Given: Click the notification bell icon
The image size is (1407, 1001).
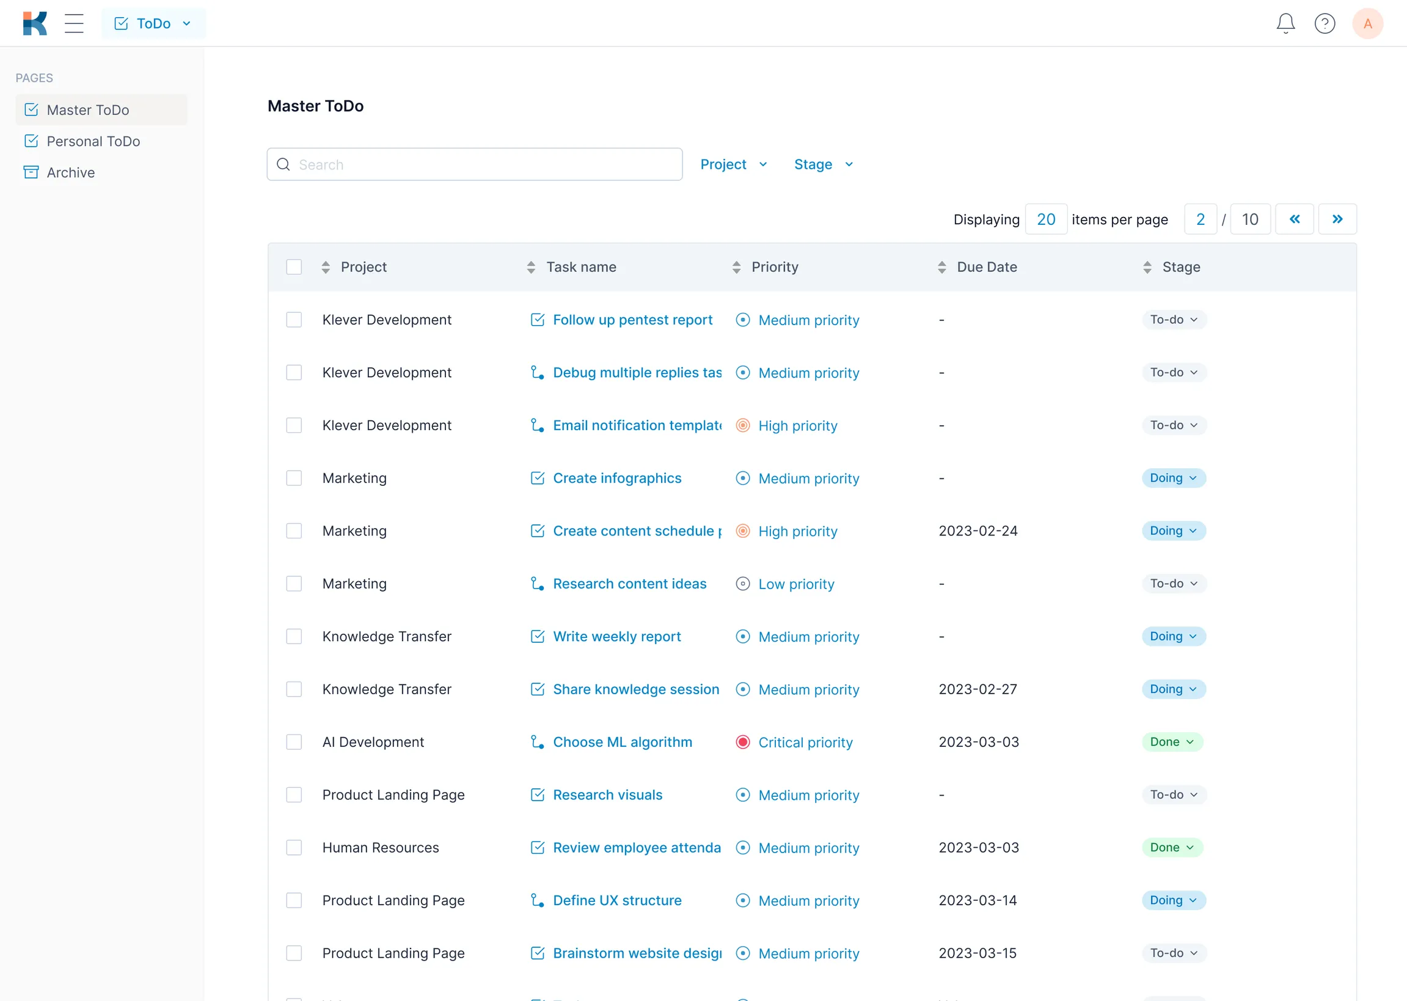Looking at the screenshot, I should point(1285,23).
